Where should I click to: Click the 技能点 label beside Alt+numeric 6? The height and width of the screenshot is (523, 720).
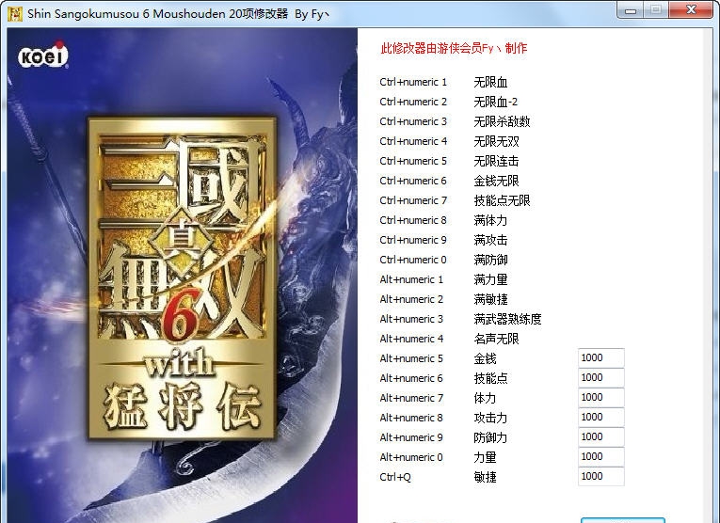coord(490,378)
